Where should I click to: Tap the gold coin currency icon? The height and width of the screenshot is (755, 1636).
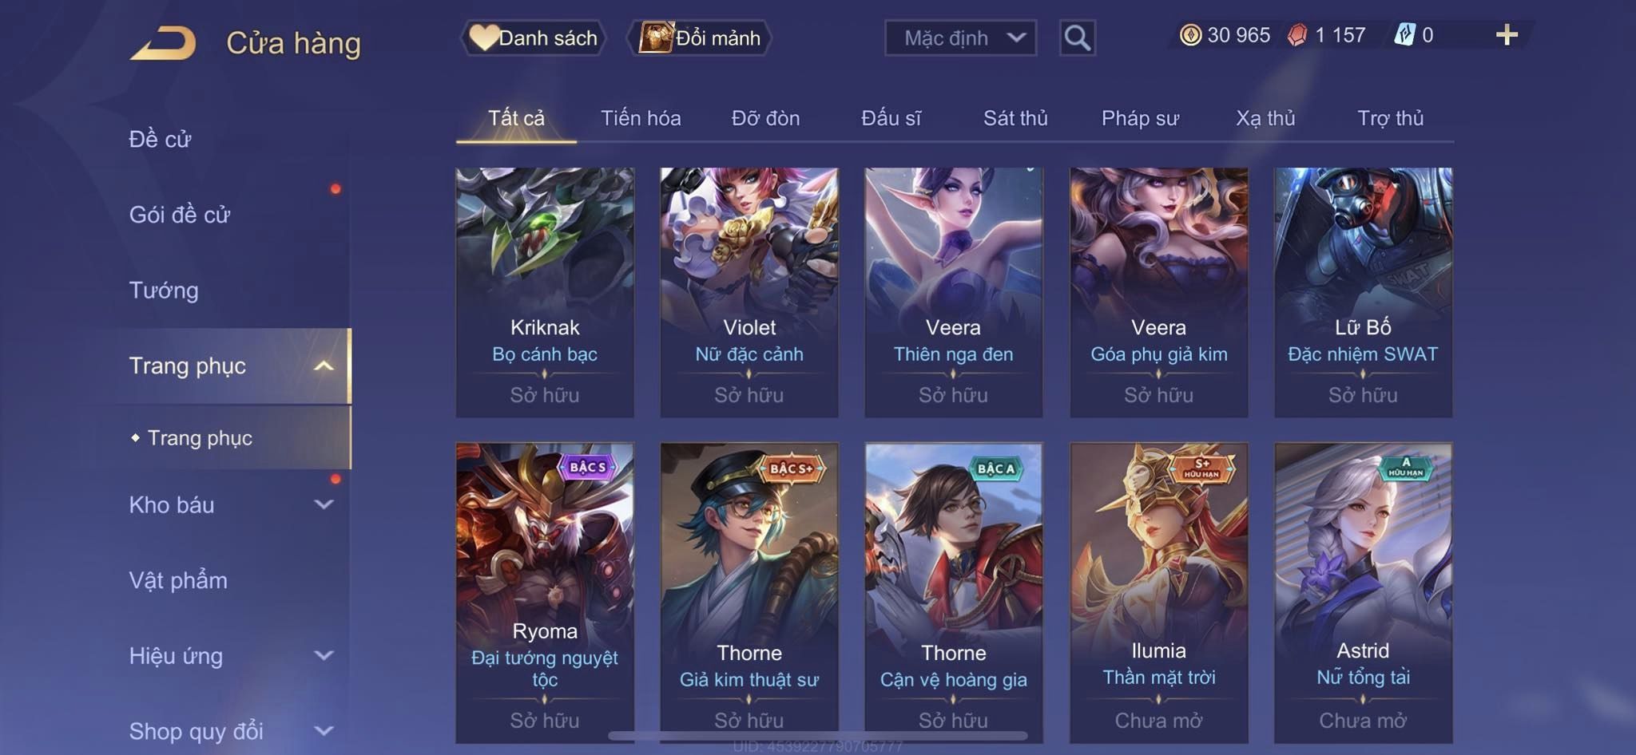pyautogui.click(x=1190, y=35)
